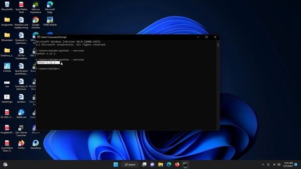
Task: Open the weather widget on taskbar
Action: [x=5, y=164]
